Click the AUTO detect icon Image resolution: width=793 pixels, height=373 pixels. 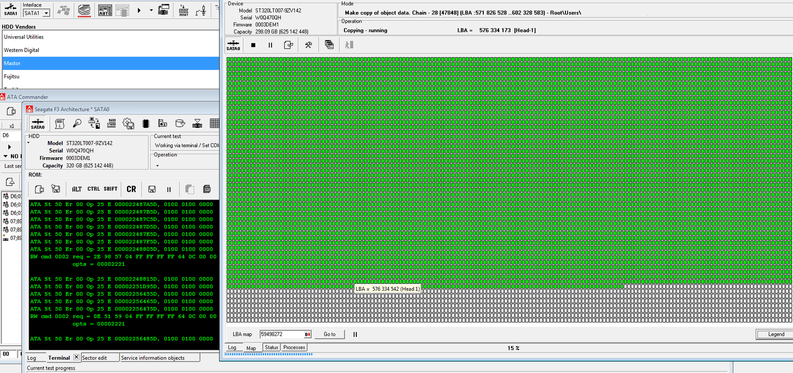(x=105, y=10)
